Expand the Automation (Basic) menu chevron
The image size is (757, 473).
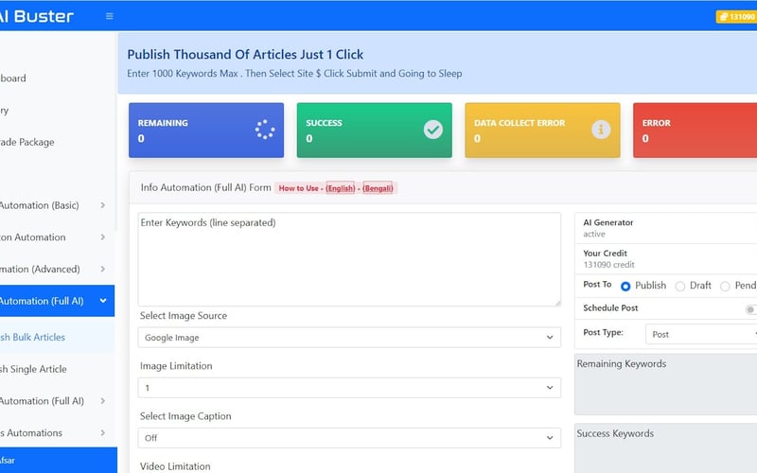103,205
